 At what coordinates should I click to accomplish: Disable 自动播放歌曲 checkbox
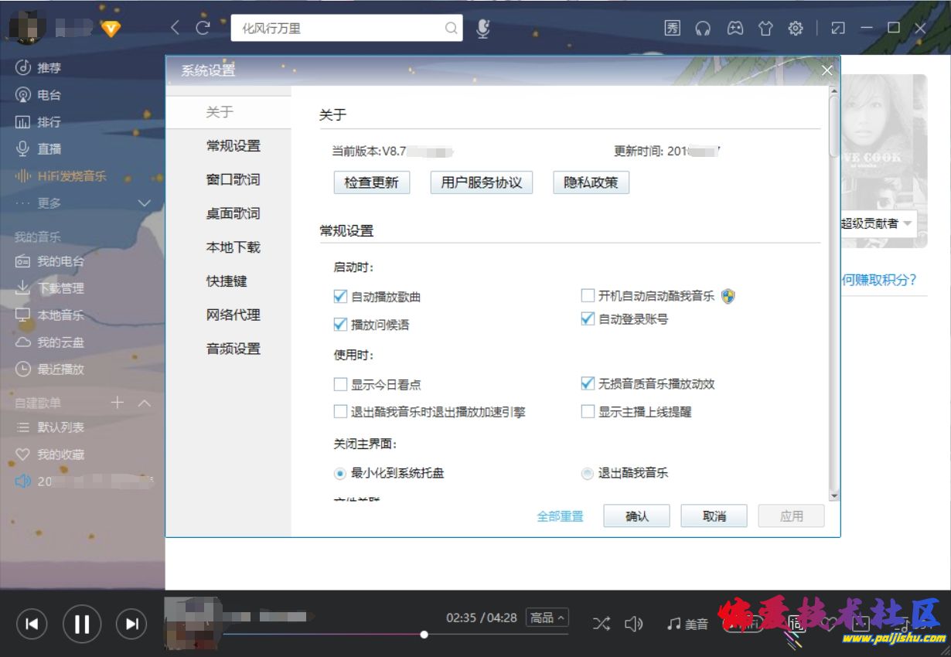coord(339,295)
